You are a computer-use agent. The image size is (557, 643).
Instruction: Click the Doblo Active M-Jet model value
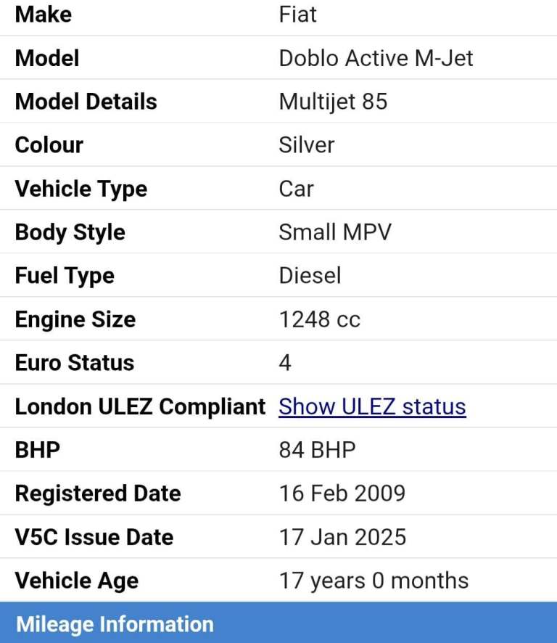click(x=376, y=58)
